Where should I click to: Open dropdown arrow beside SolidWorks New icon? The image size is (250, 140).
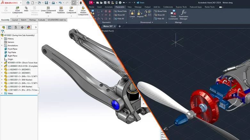(x=36, y=3)
